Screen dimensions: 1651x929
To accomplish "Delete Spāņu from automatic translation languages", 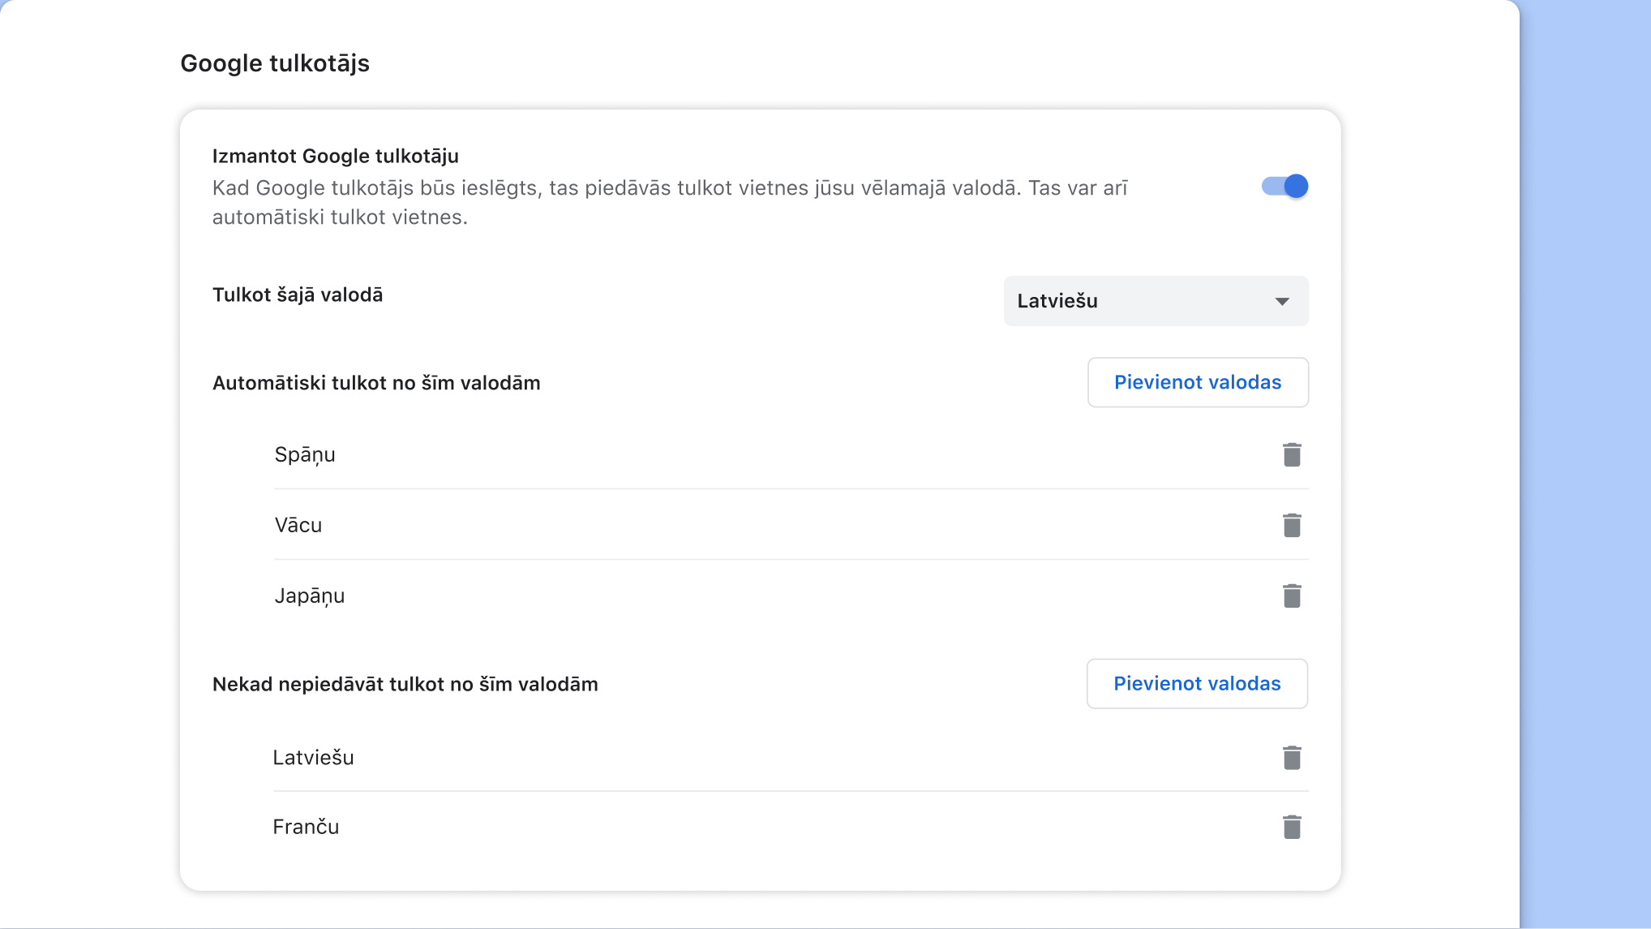I will (x=1292, y=454).
